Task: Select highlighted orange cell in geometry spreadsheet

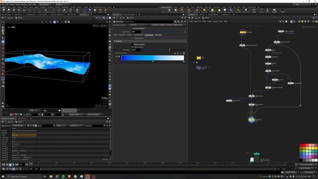Action: point(24,135)
